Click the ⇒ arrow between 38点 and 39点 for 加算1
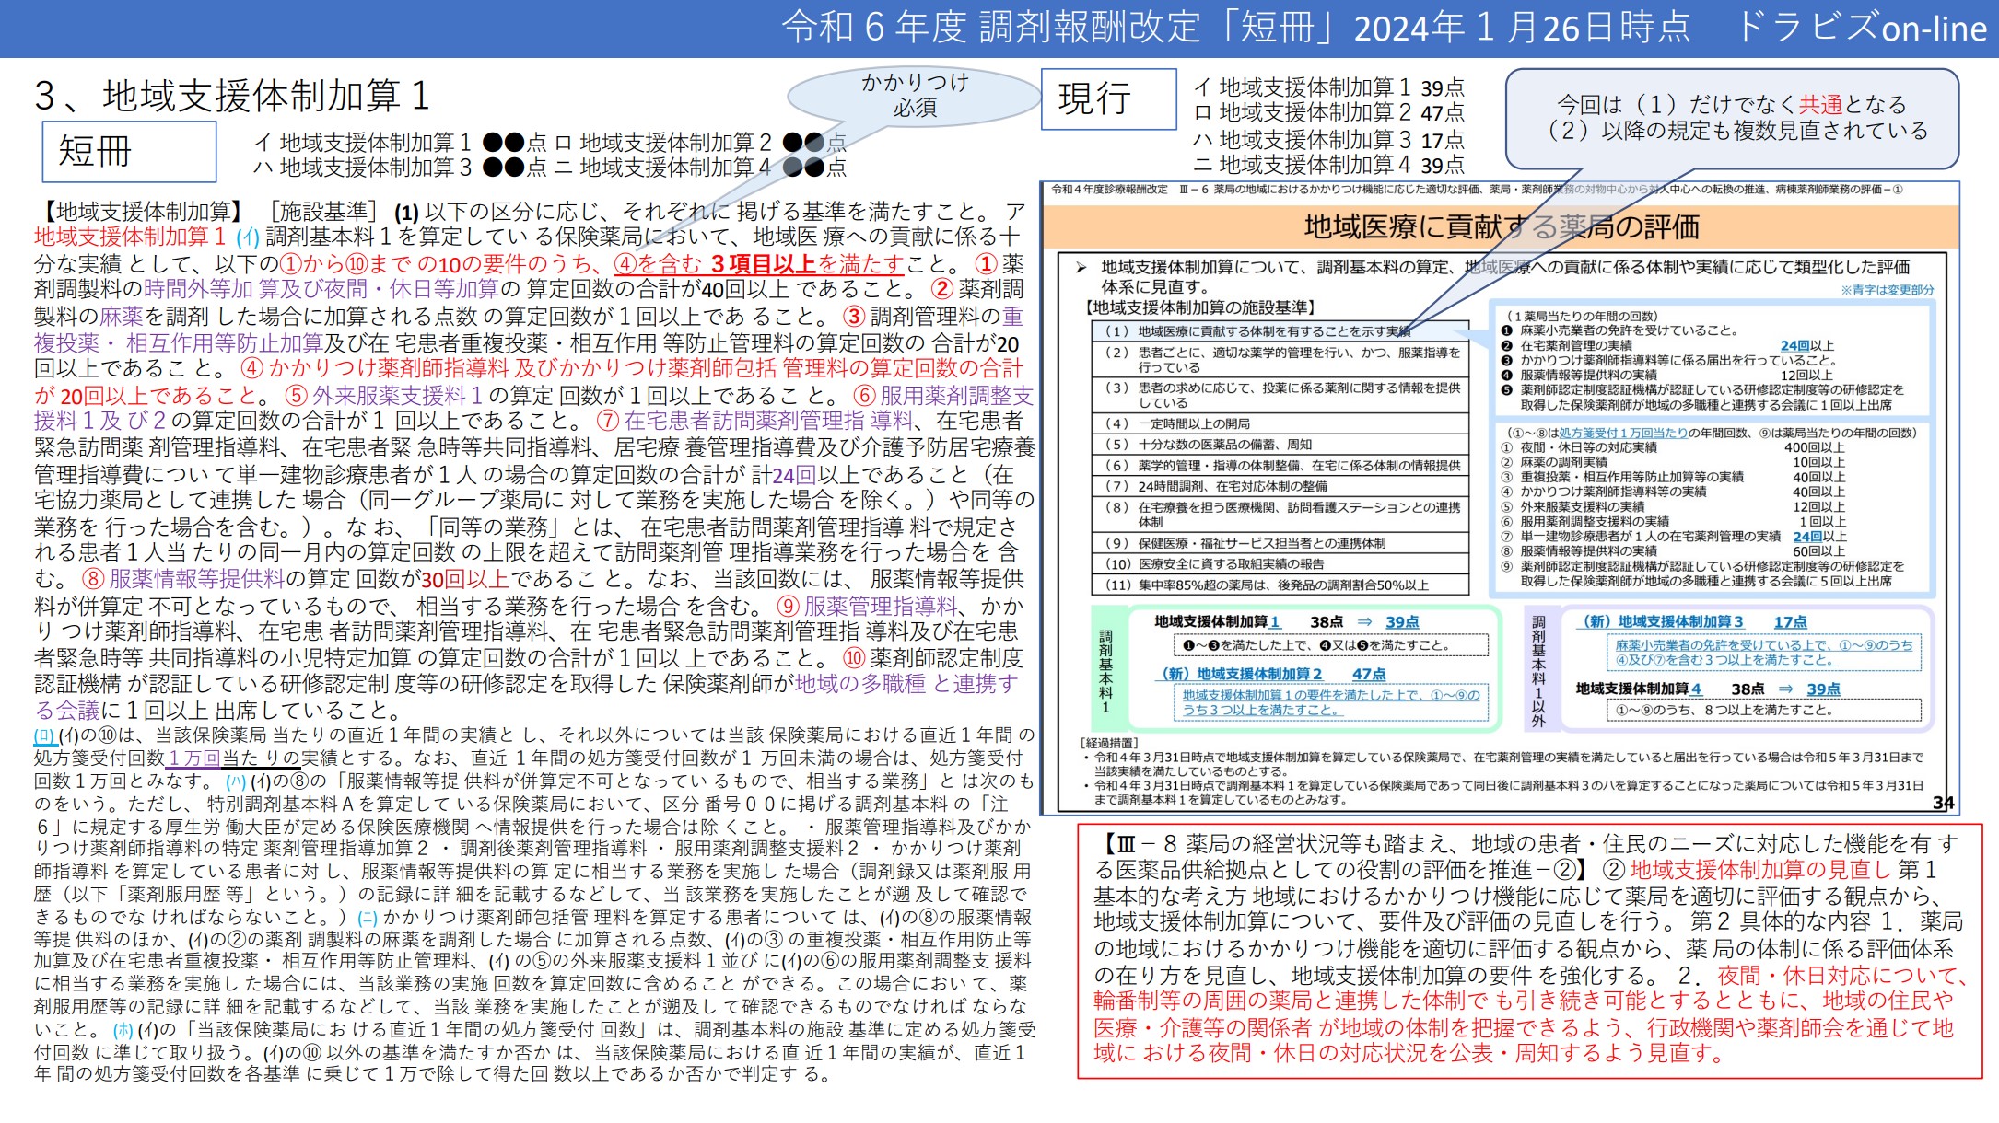1999x1123 pixels. coord(1364,622)
